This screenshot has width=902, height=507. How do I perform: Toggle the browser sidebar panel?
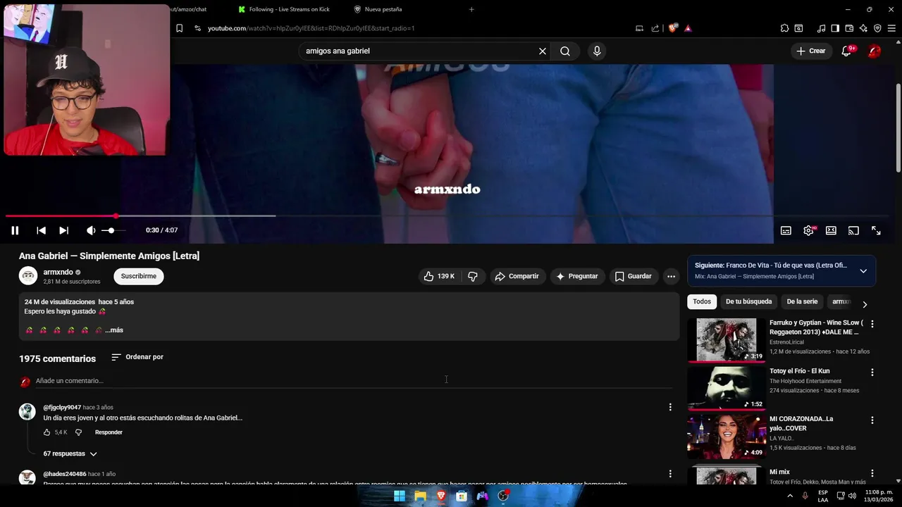pos(835,28)
